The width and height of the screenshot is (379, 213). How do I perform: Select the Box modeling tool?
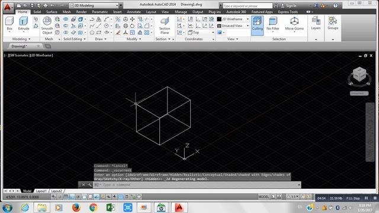[x=9, y=24]
